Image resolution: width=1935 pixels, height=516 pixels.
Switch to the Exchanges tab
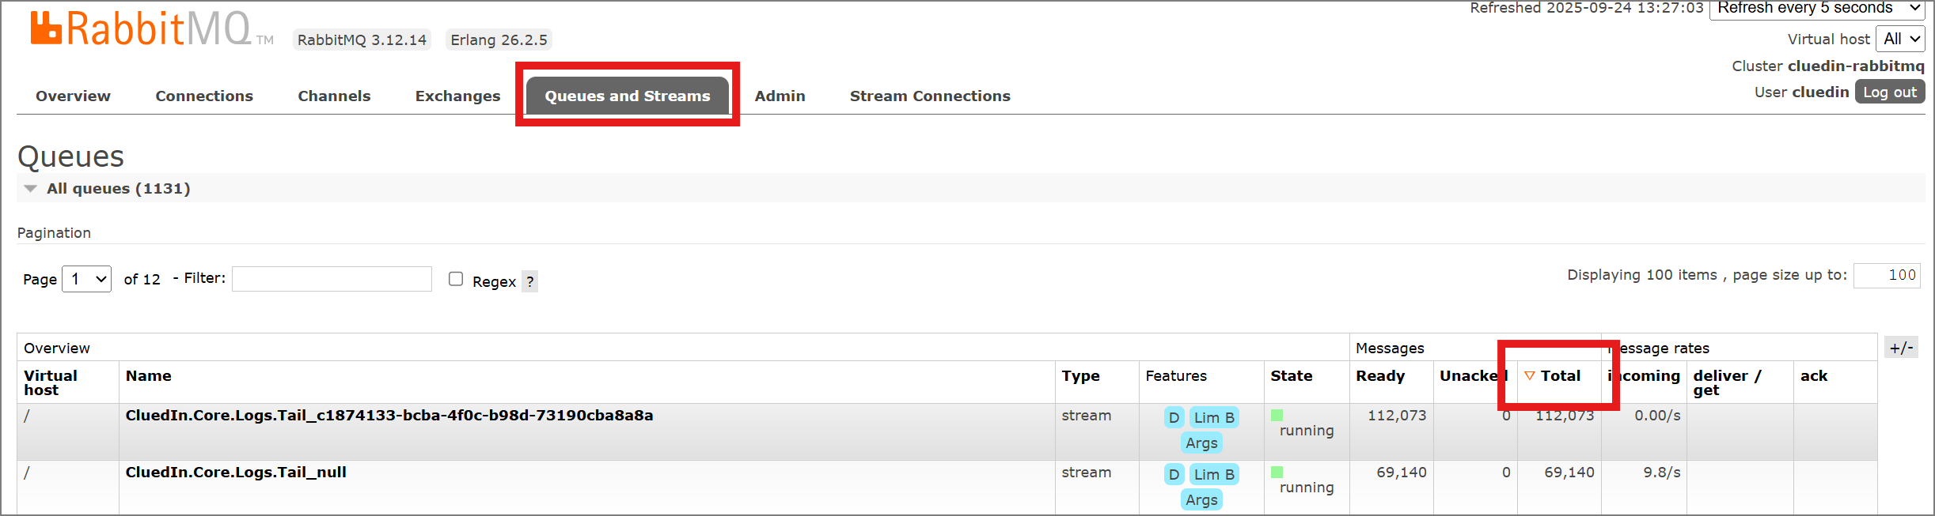(457, 96)
